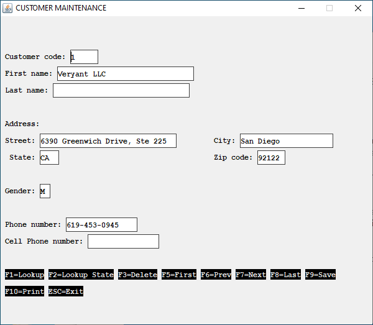Select the empty Last name field
373x325 pixels.
point(121,91)
